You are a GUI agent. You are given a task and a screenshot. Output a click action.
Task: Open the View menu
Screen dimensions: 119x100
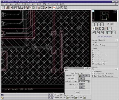click(x=11, y=4)
